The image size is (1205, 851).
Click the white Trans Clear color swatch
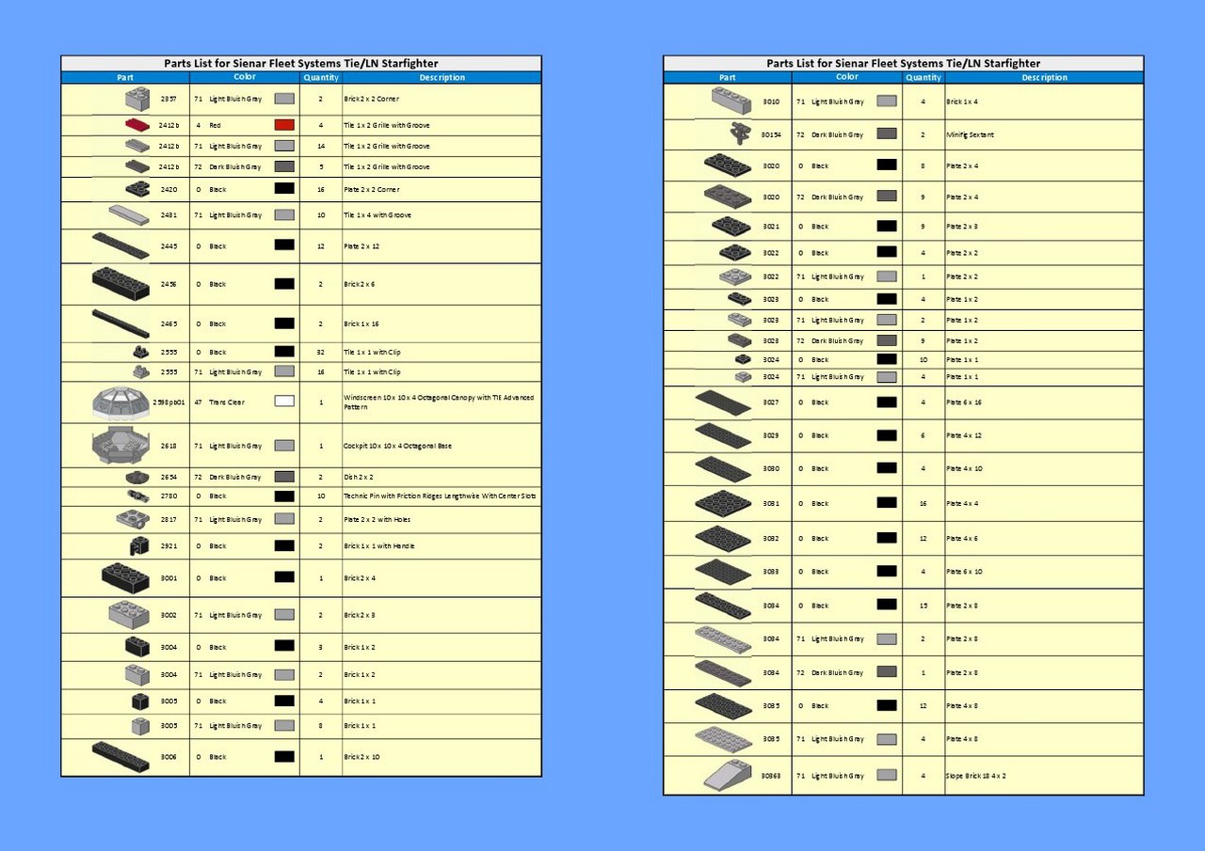tap(284, 402)
